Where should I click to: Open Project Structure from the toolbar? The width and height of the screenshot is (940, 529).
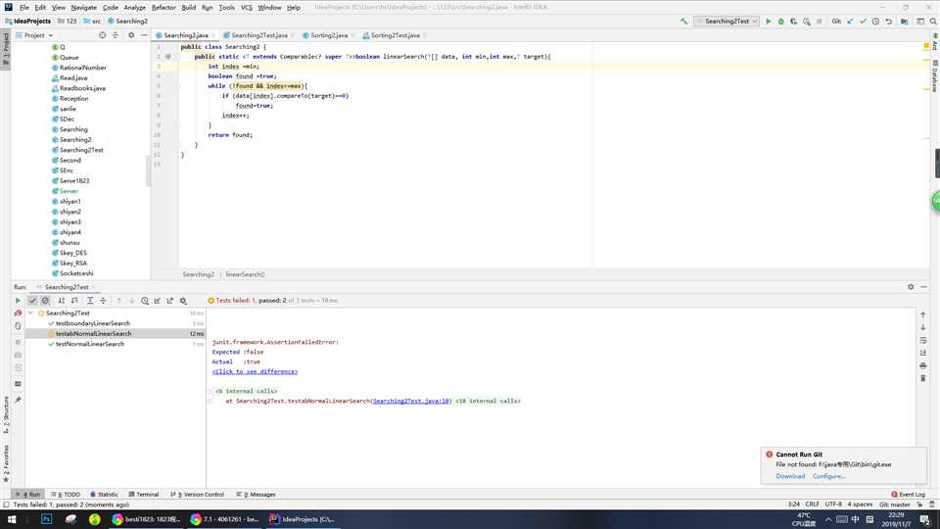coord(905,21)
